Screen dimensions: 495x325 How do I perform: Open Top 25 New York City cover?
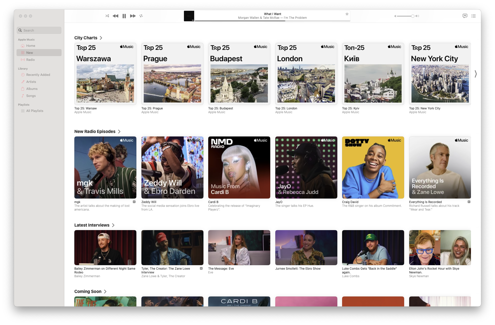pos(440,74)
